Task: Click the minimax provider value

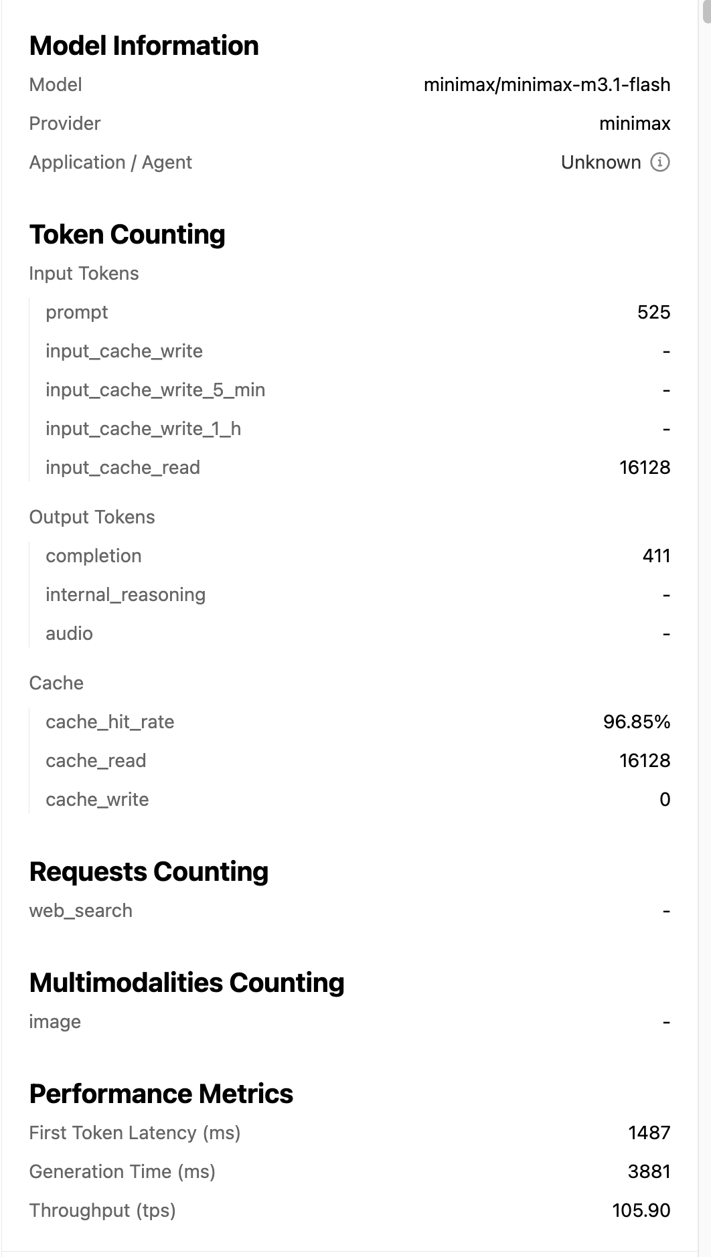Action: [x=635, y=124]
